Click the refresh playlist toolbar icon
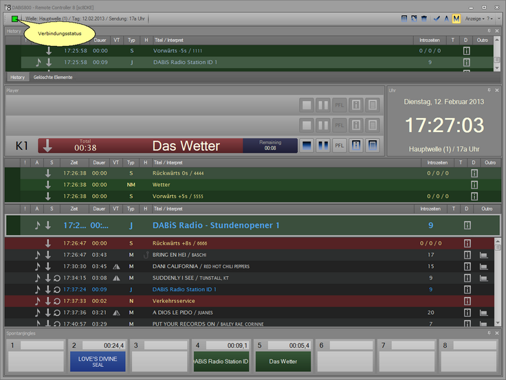506x380 pixels. (x=414, y=19)
